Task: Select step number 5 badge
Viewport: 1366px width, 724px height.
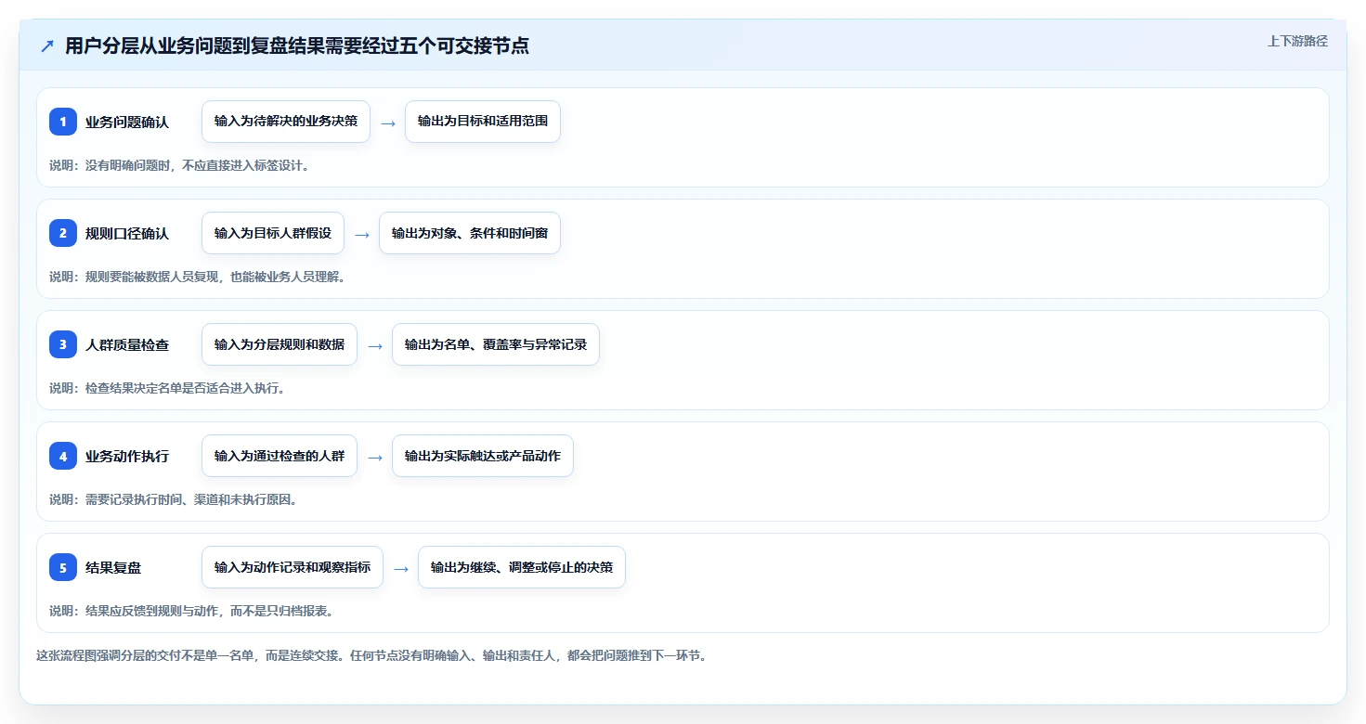Action: [x=63, y=567]
